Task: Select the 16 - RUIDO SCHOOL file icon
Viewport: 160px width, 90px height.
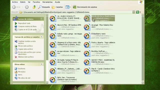Action: point(53,18)
